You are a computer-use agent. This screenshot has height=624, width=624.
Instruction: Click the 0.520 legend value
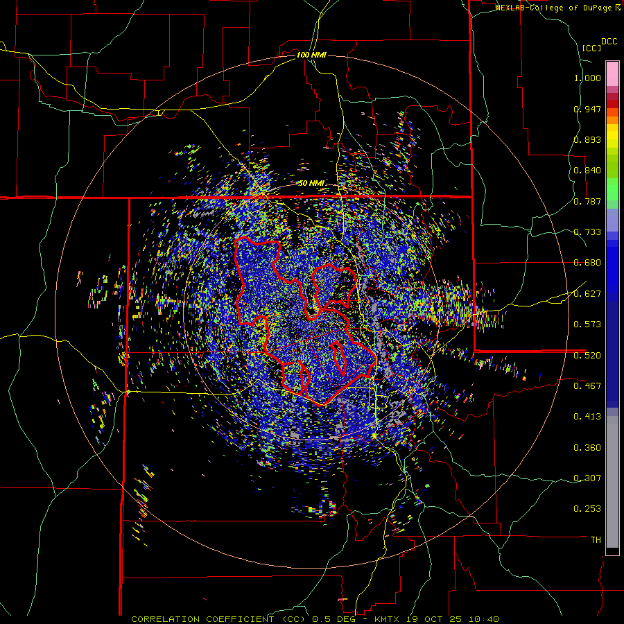coord(587,356)
